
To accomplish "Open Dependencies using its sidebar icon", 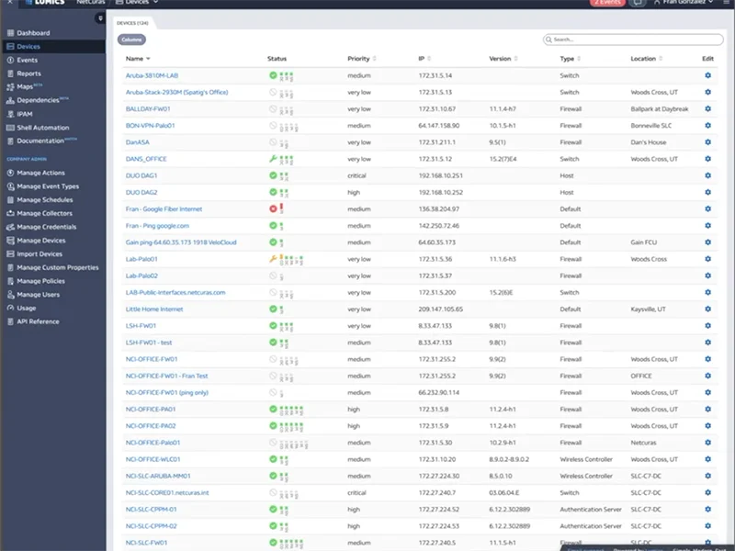I will point(10,100).
